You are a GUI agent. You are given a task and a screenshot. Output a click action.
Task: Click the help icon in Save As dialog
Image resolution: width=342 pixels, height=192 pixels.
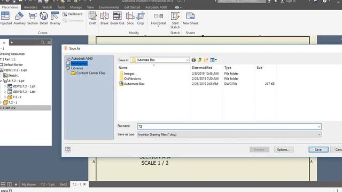(68, 149)
